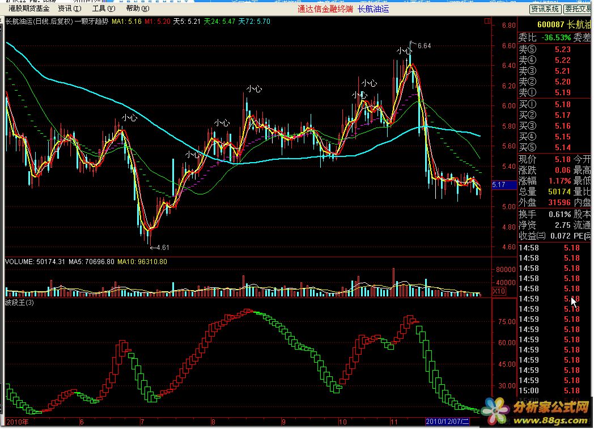Click month 8 on the time axis
594x429 pixels.
coord(213,422)
